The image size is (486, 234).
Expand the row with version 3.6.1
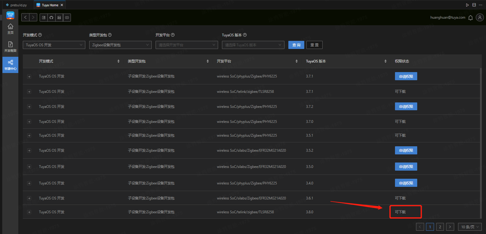[29, 198]
